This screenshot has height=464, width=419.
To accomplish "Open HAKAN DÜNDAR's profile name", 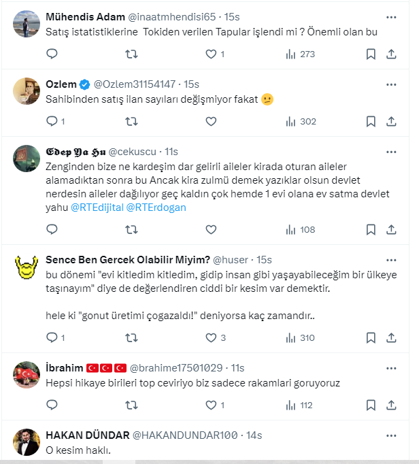I will (83, 435).
